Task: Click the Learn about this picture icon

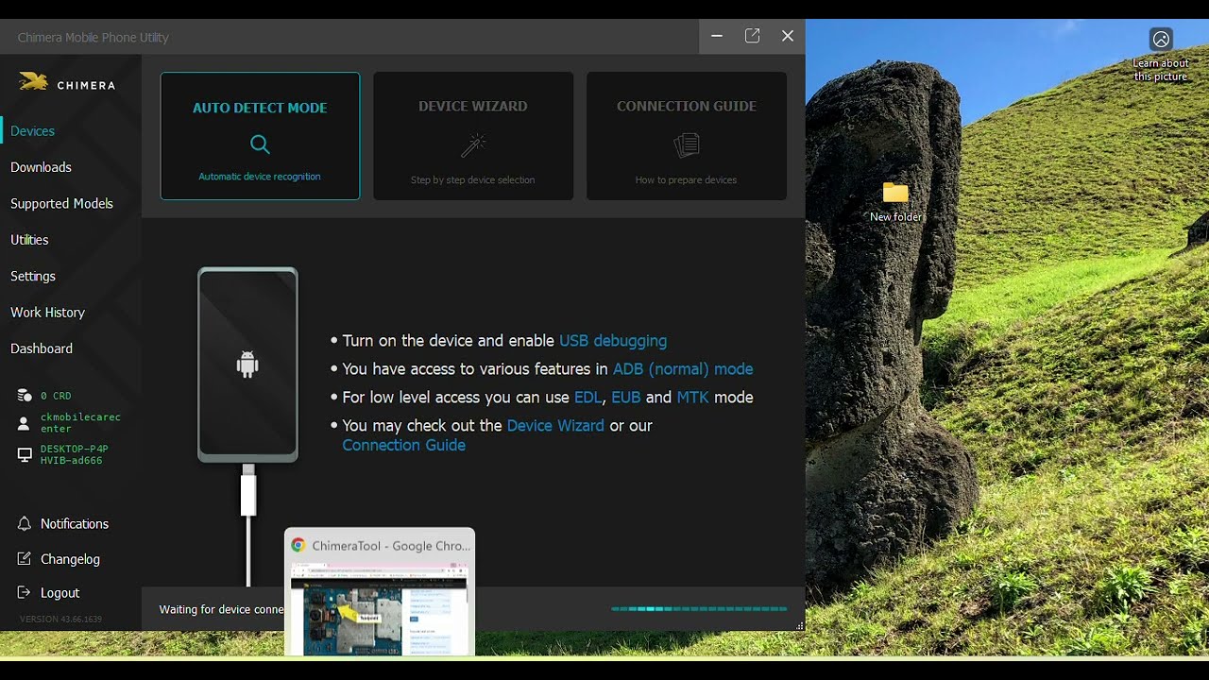Action: point(1162,40)
